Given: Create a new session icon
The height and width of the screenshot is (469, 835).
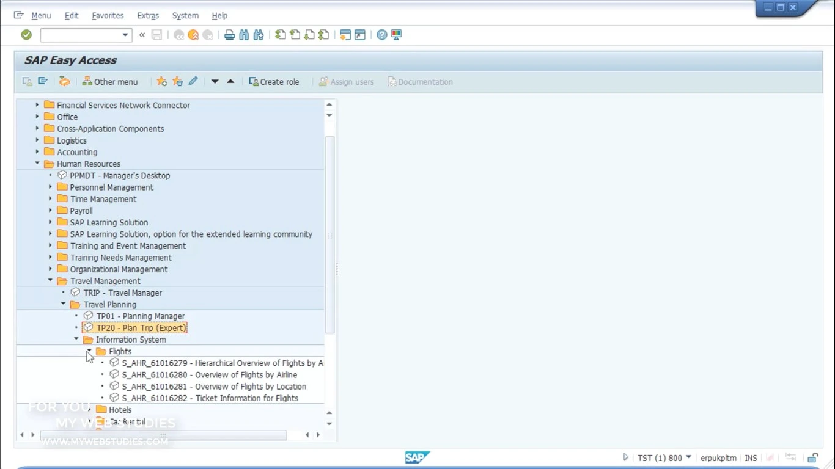Looking at the screenshot, I should (x=345, y=35).
